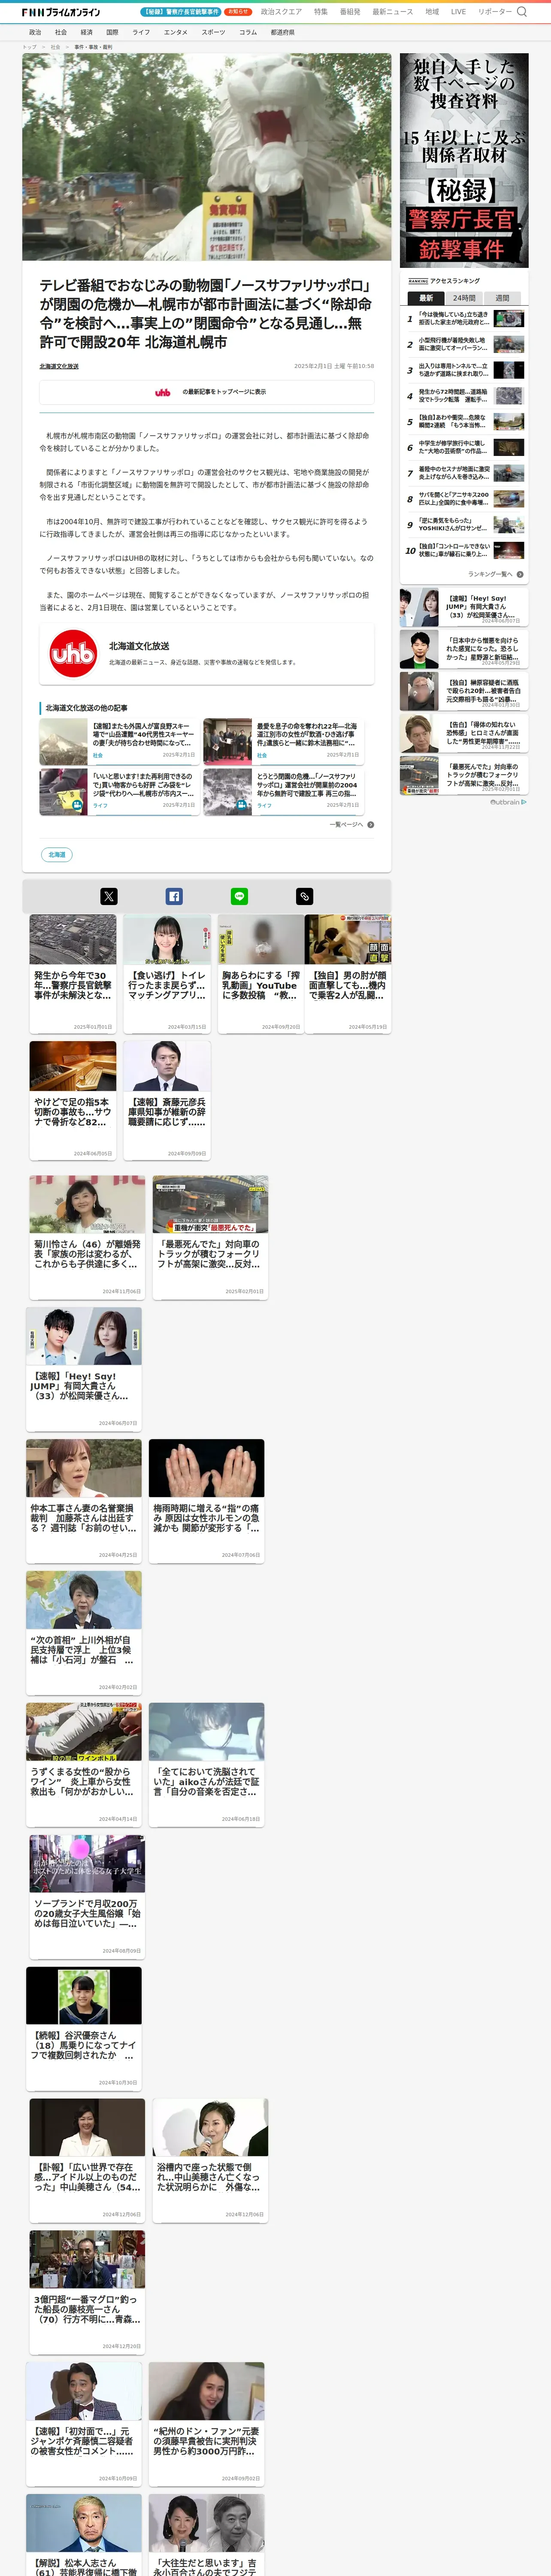The image size is (551, 2576).
Task: Open card 【速報】斎藤元彦兵庫県知事
Action: 167,1100
